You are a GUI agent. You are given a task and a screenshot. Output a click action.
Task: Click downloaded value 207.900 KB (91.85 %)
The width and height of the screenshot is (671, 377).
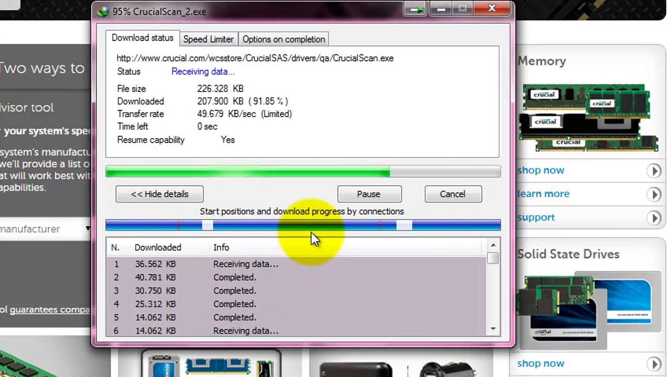[243, 102]
